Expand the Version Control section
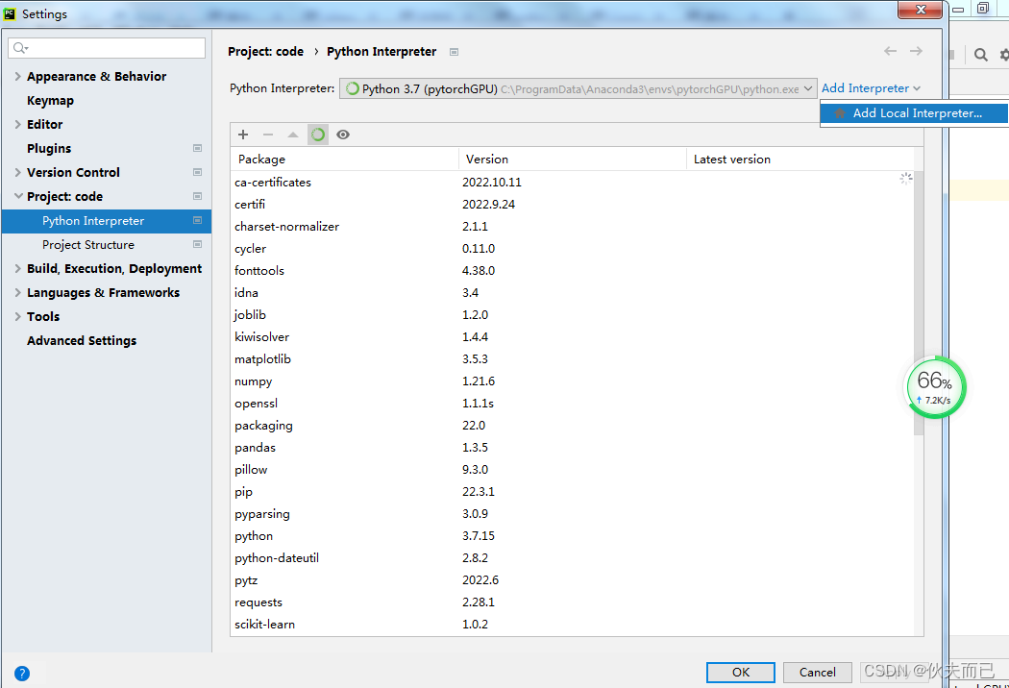 point(17,172)
